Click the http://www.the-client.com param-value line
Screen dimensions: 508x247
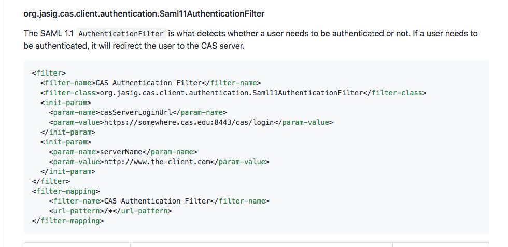[x=159, y=162]
